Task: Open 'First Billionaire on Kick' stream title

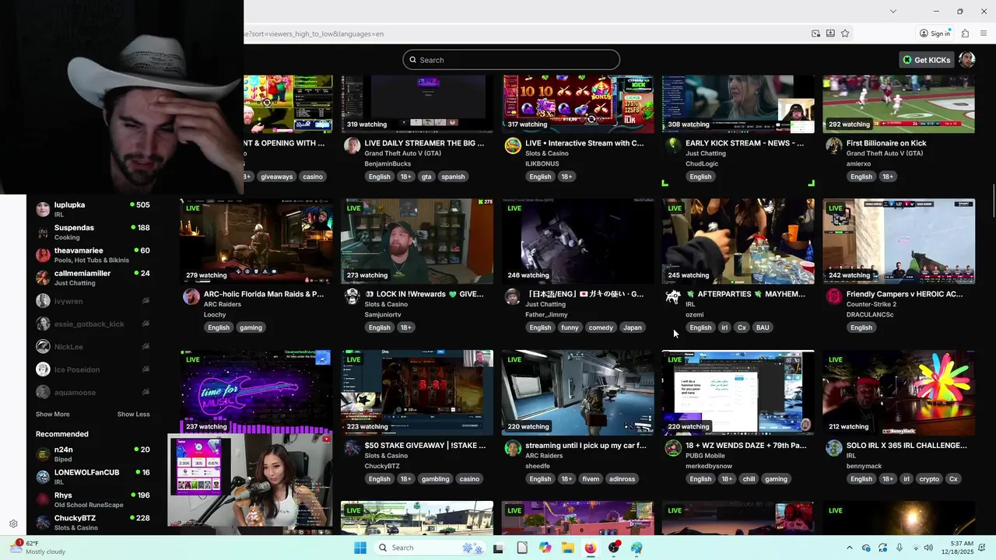Action: (886, 143)
